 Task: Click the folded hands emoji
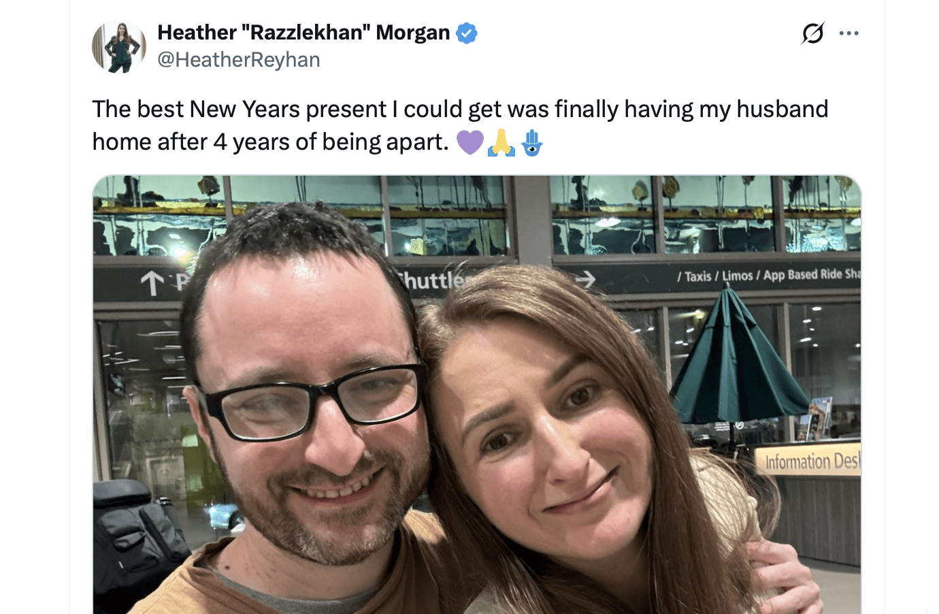pyautogui.click(x=501, y=142)
